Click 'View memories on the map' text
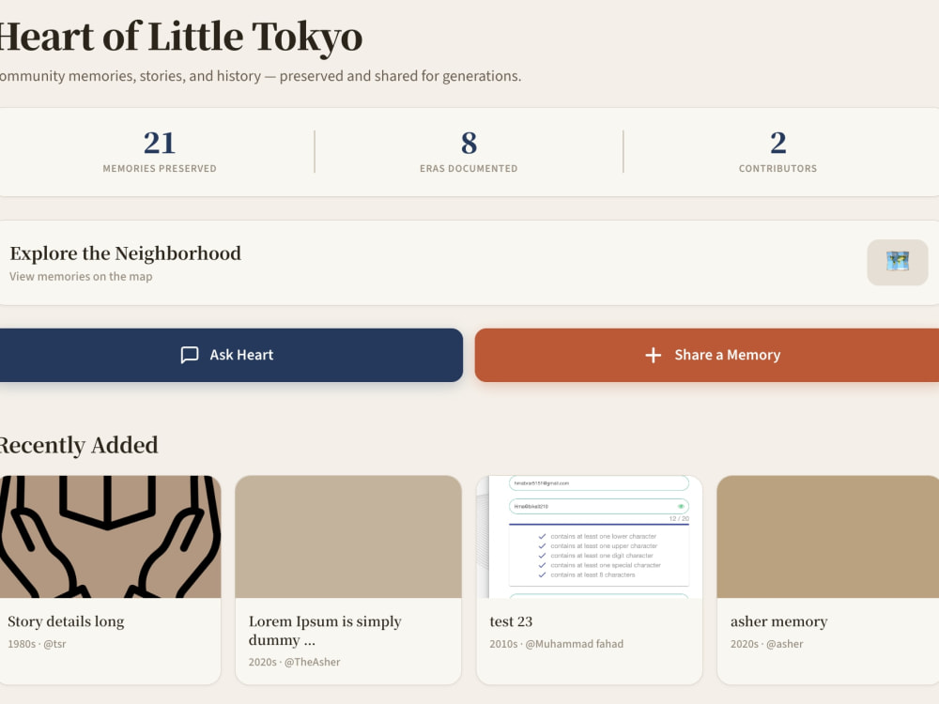The width and height of the screenshot is (939, 704). pos(81,277)
